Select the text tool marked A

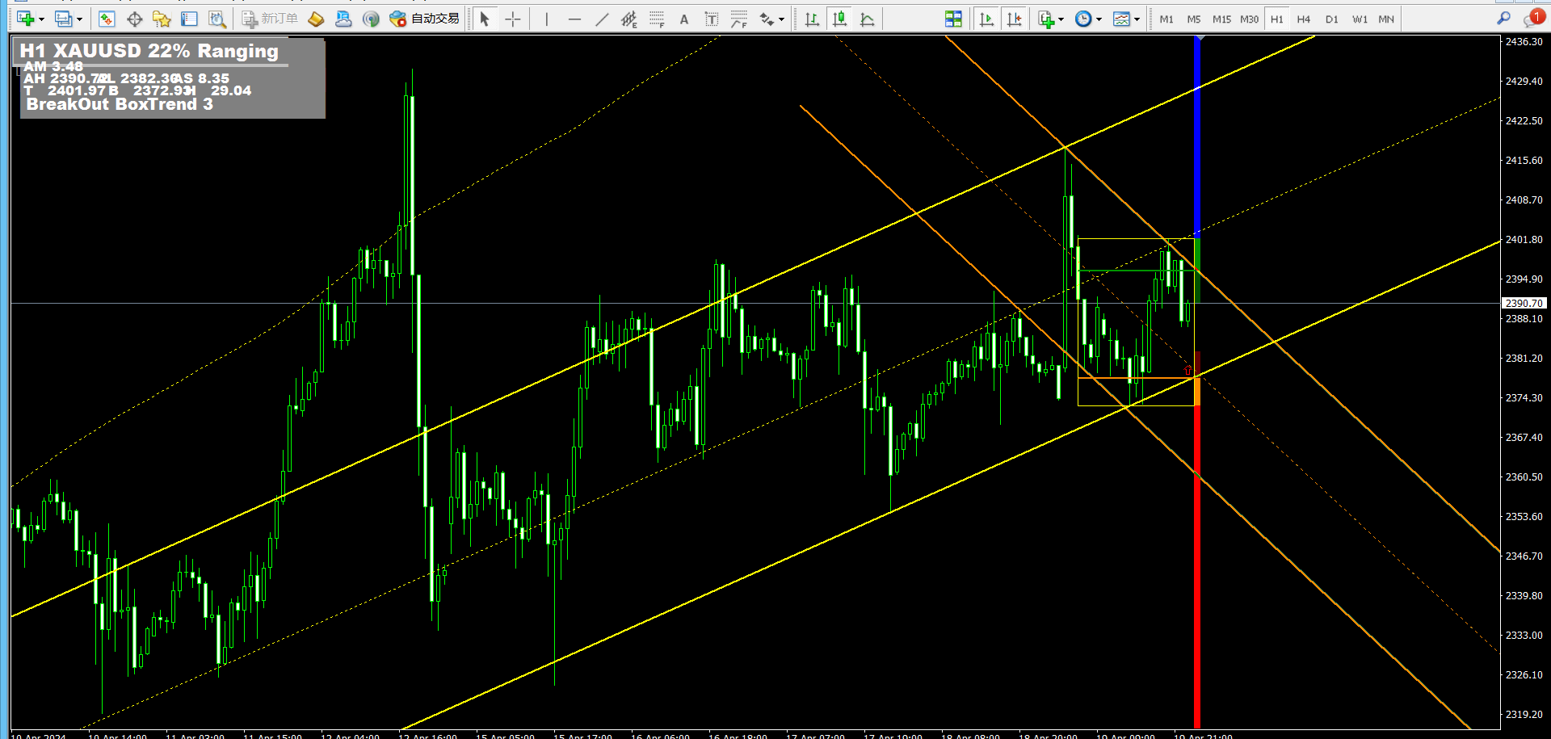pyautogui.click(x=684, y=19)
